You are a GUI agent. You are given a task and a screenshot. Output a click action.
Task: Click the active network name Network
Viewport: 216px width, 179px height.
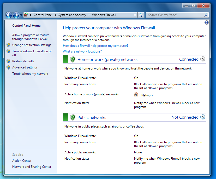(147, 95)
